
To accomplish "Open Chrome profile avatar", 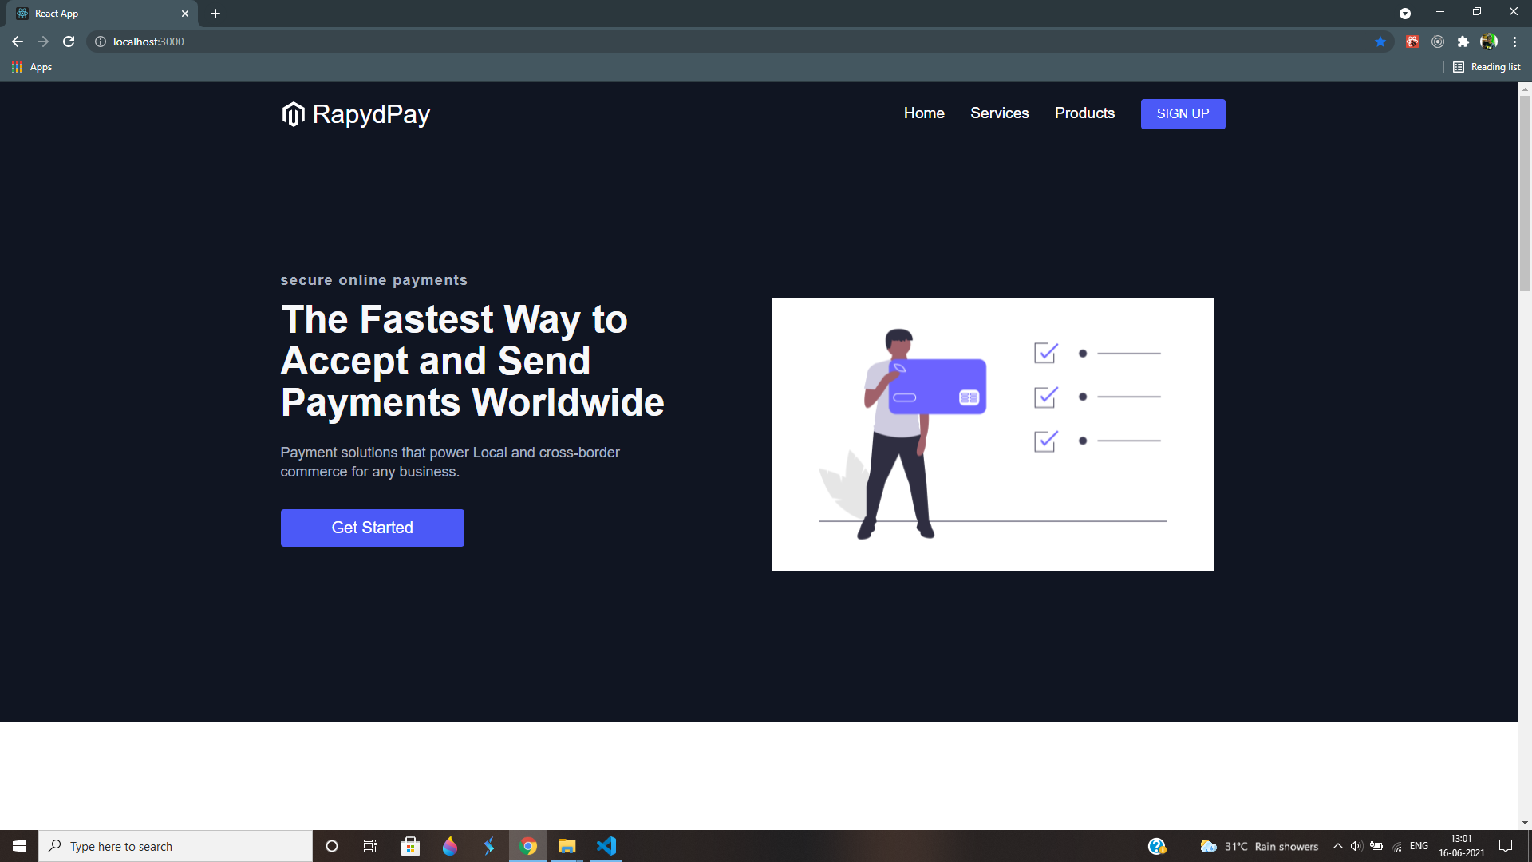I will click(1488, 42).
